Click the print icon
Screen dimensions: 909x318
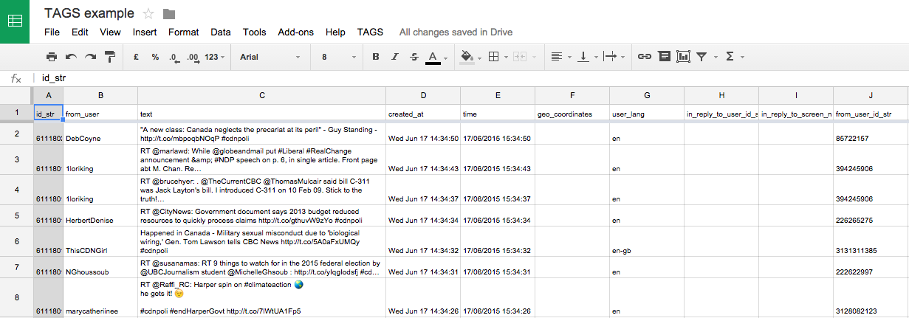coord(51,56)
